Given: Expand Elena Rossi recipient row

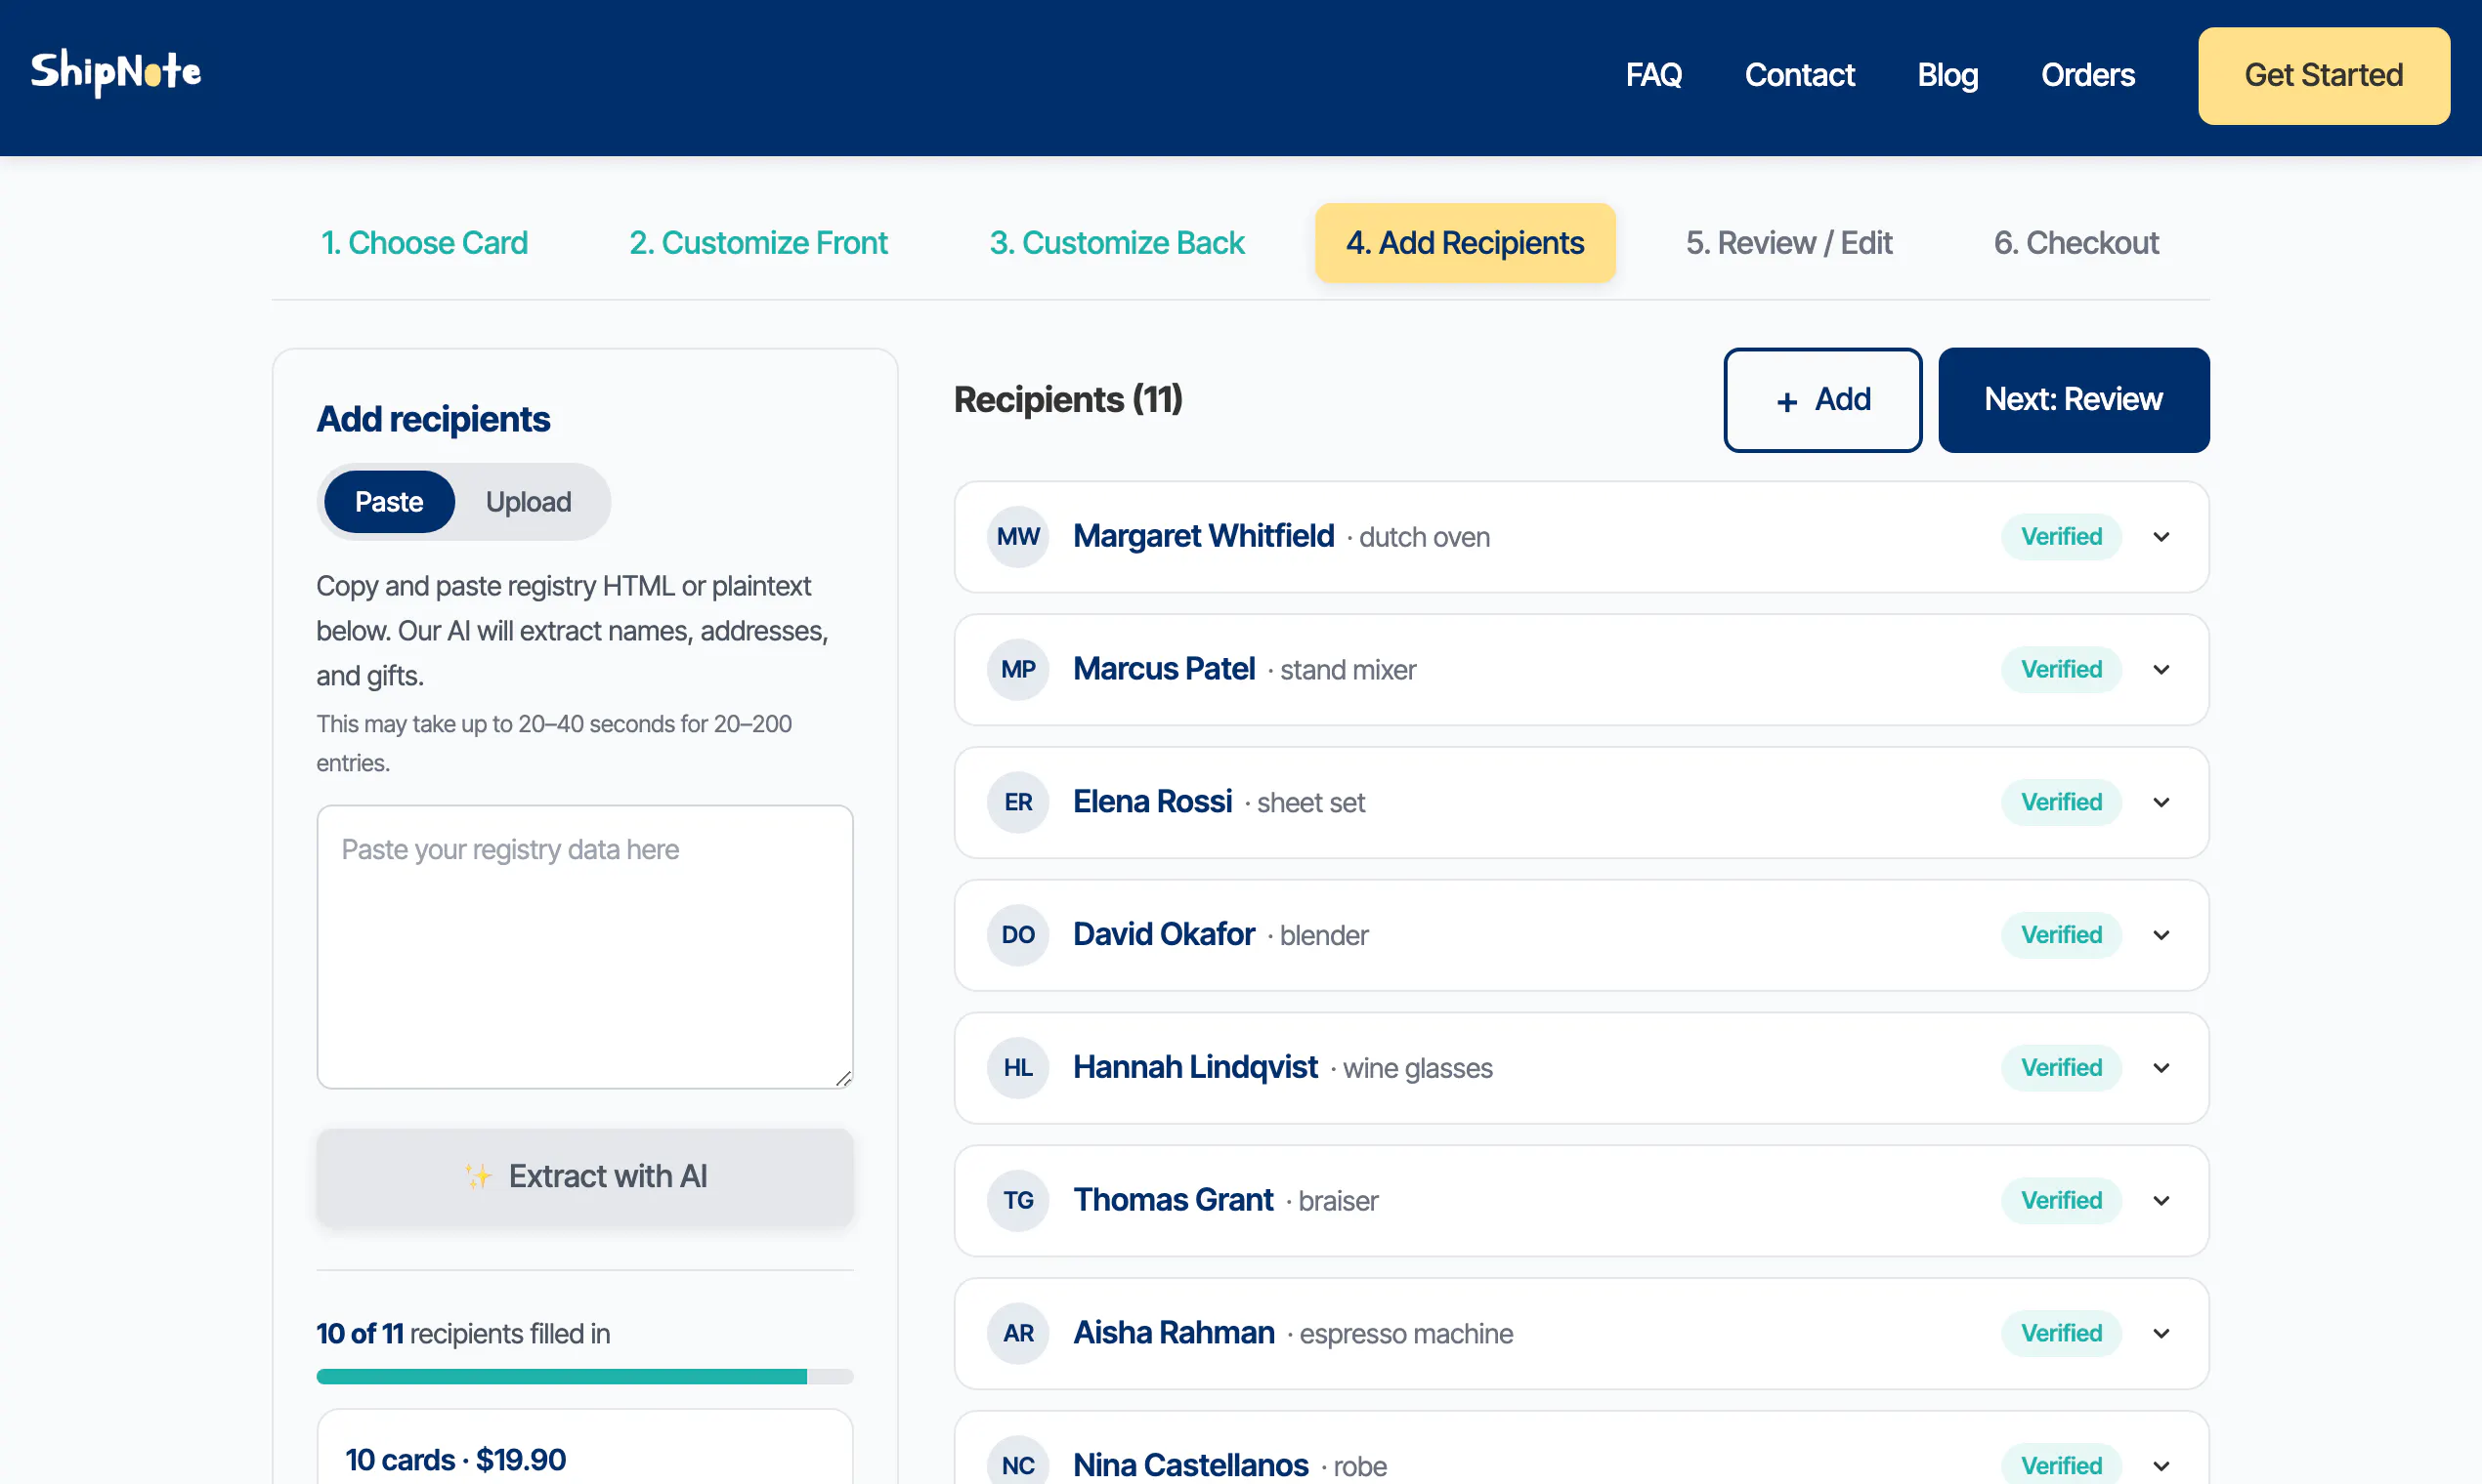Looking at the screenshot, I should (x=2161, y=802).
